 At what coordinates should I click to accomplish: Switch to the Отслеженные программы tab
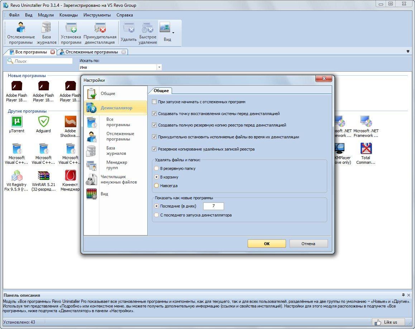[92, 52]
